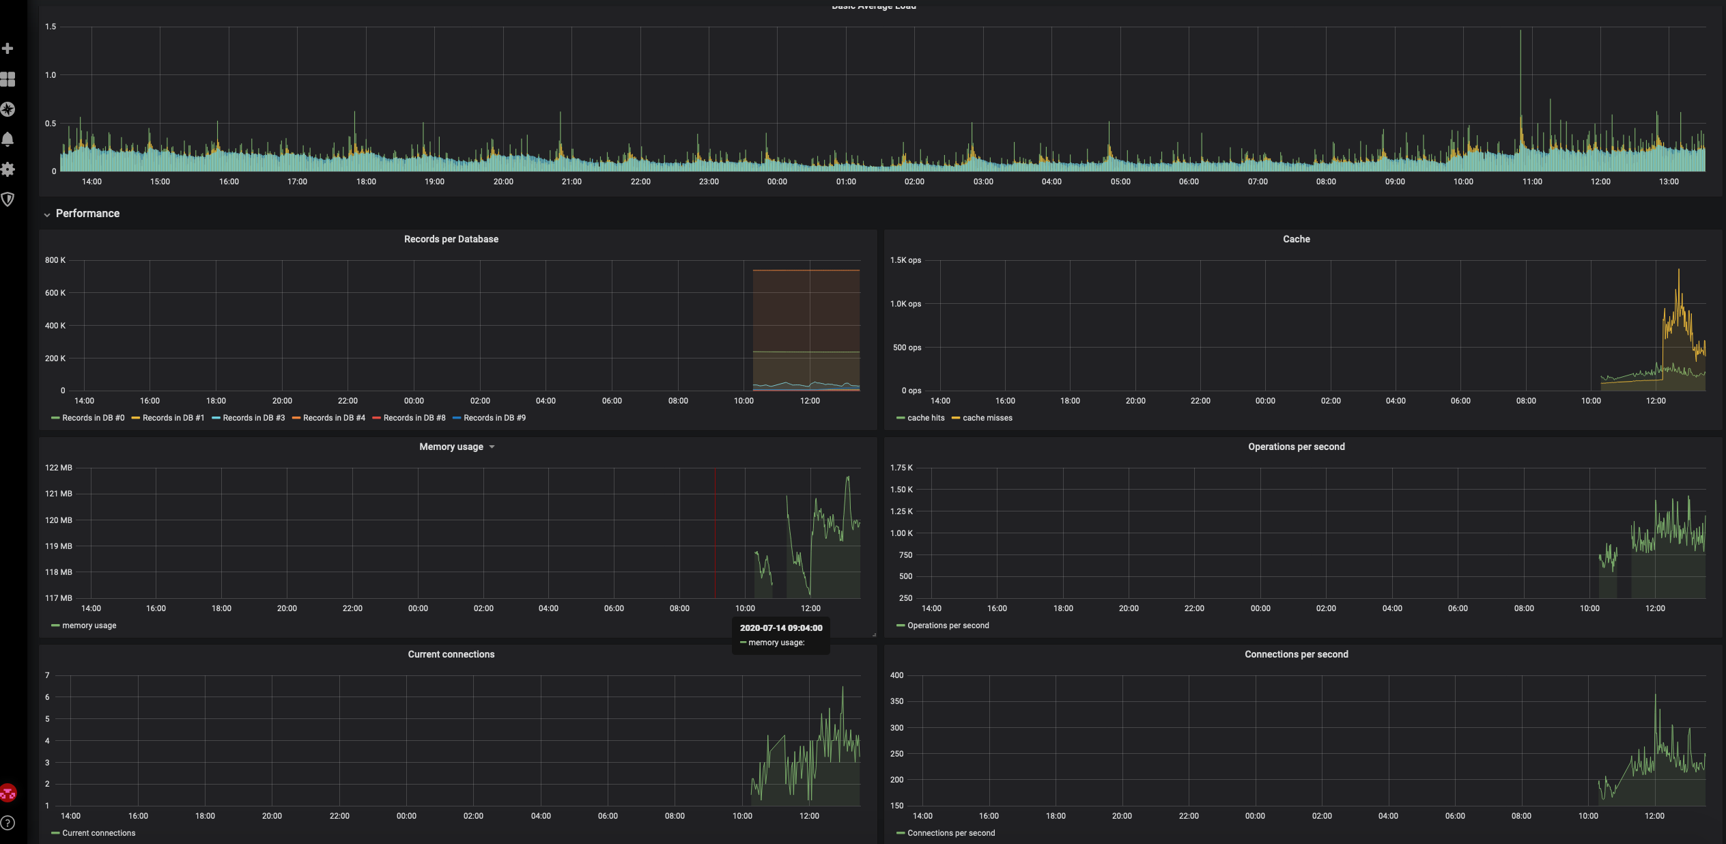1726x844 pixels.
Task: Open the Server Admin shield icon
Action: pyautogui.click(x=8, y=199)
